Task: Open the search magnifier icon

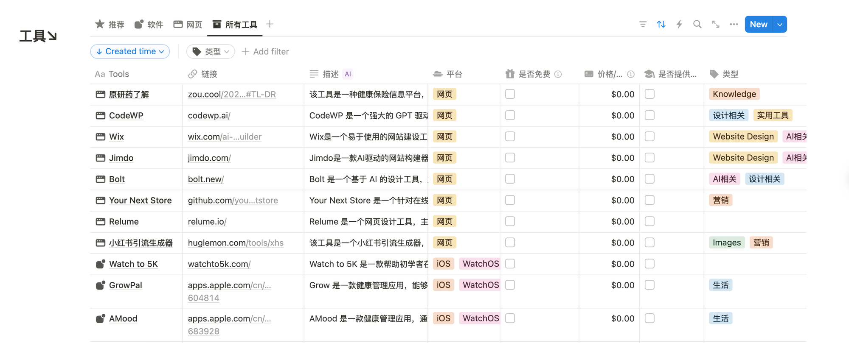Action: [697, 25]
